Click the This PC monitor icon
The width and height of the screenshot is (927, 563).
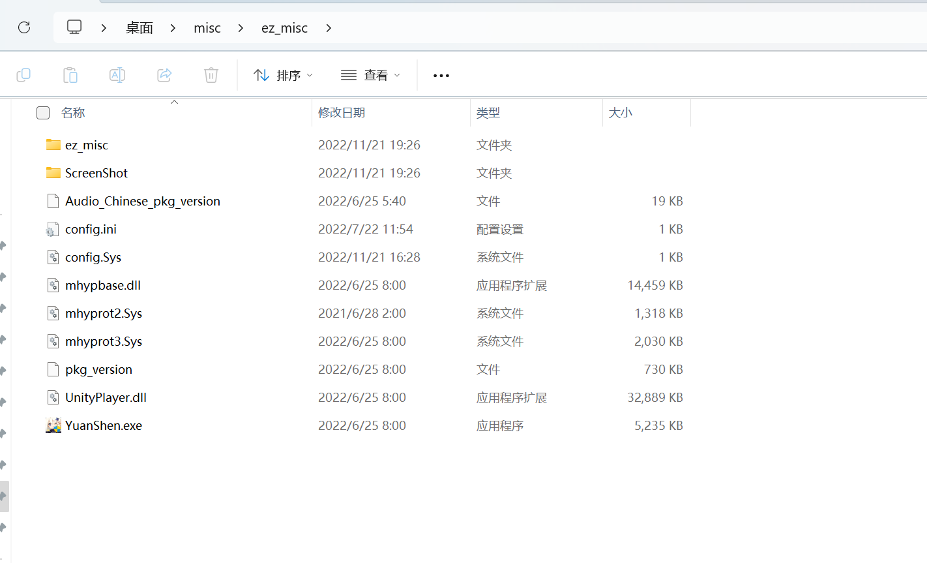point(74,27)
